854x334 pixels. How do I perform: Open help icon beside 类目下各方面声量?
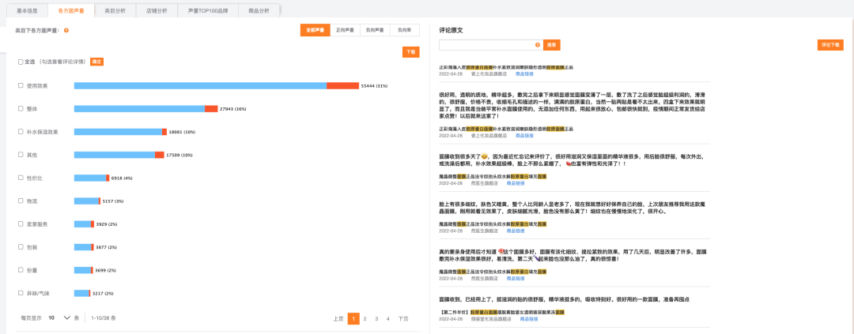tap(66, 31)
